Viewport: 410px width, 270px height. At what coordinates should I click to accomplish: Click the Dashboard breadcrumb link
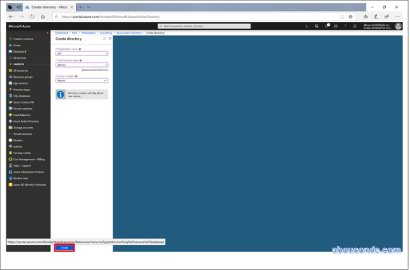coord(61,33)
